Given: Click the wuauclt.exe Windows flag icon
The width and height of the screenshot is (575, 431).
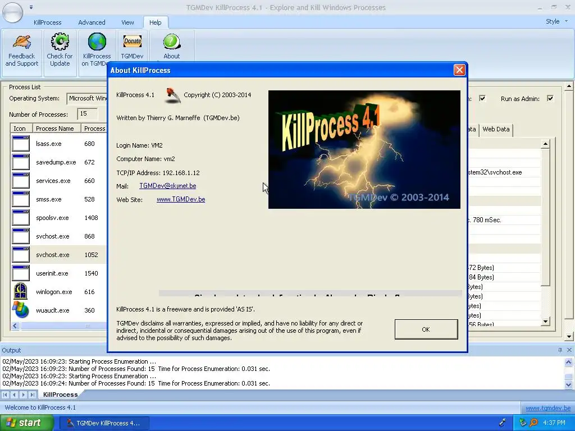Looking at the screenshot, I should click(x=21, y=310).
